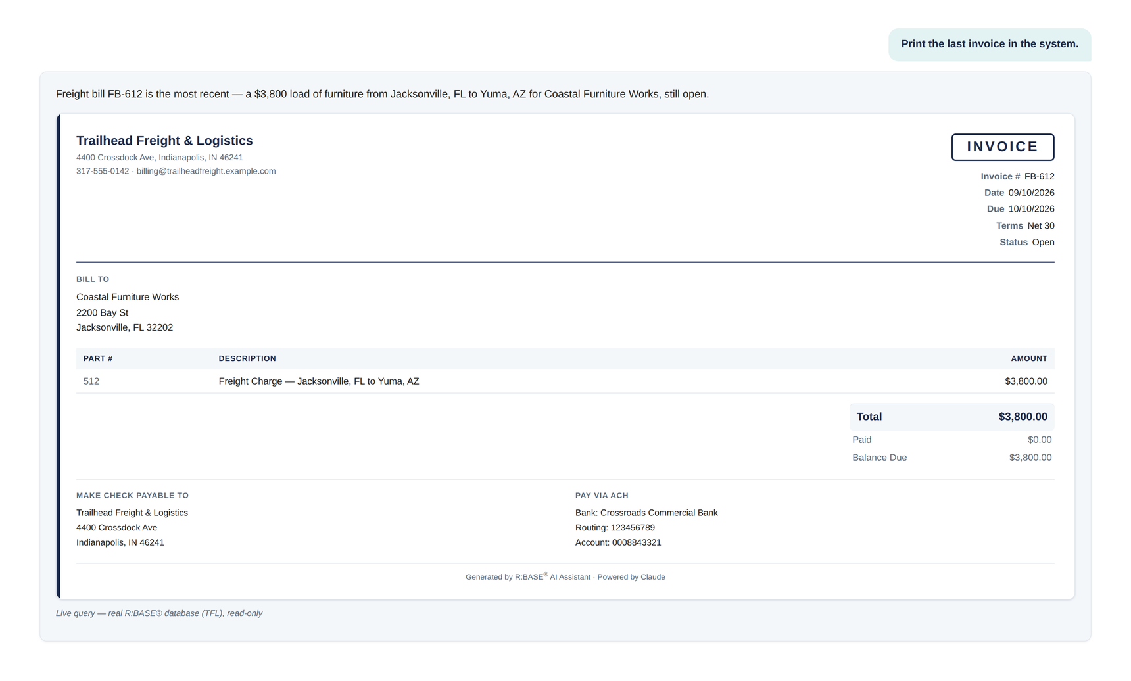Image resolution: width=1131 pixels, height=681 pixels.
Task: Click the INVOICE badge
Action: coord(1003,147)
